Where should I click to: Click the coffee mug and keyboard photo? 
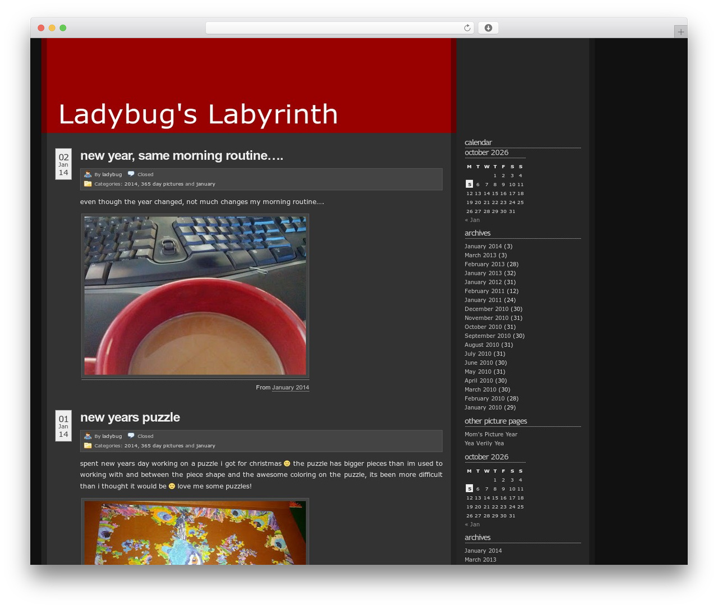[x=195, y=296]
